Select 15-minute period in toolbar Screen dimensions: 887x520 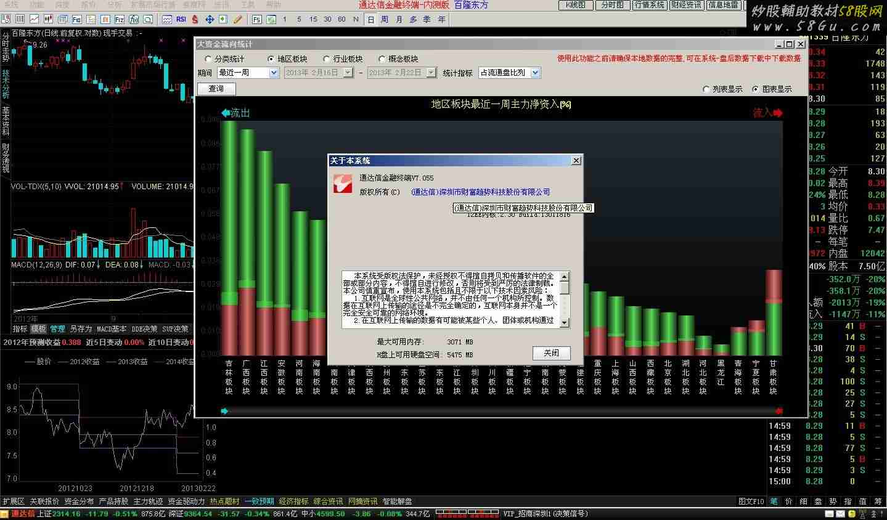(313, 19)
